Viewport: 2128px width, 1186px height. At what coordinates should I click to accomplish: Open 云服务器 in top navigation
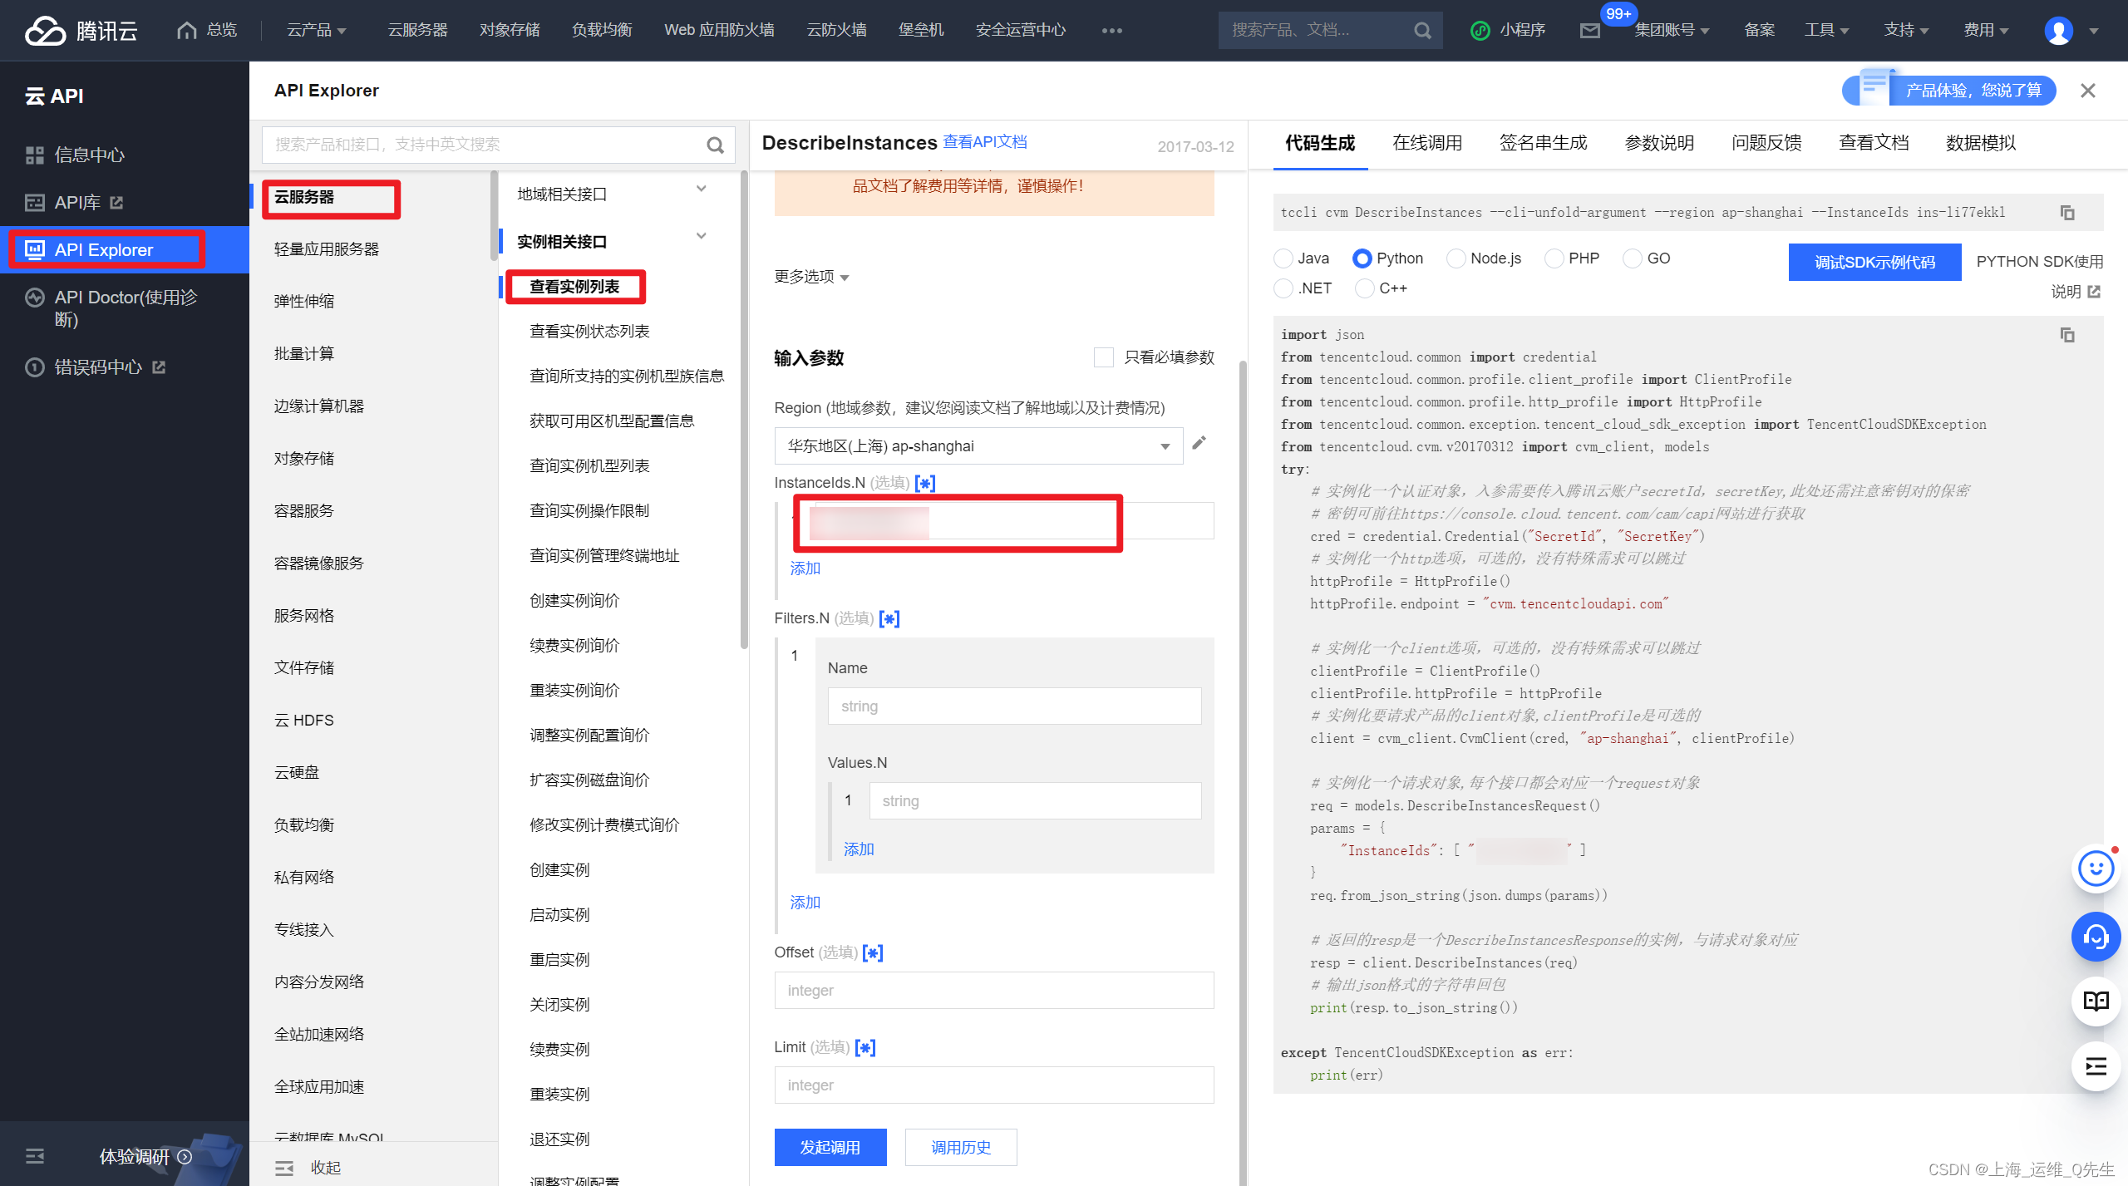(417, 30)
